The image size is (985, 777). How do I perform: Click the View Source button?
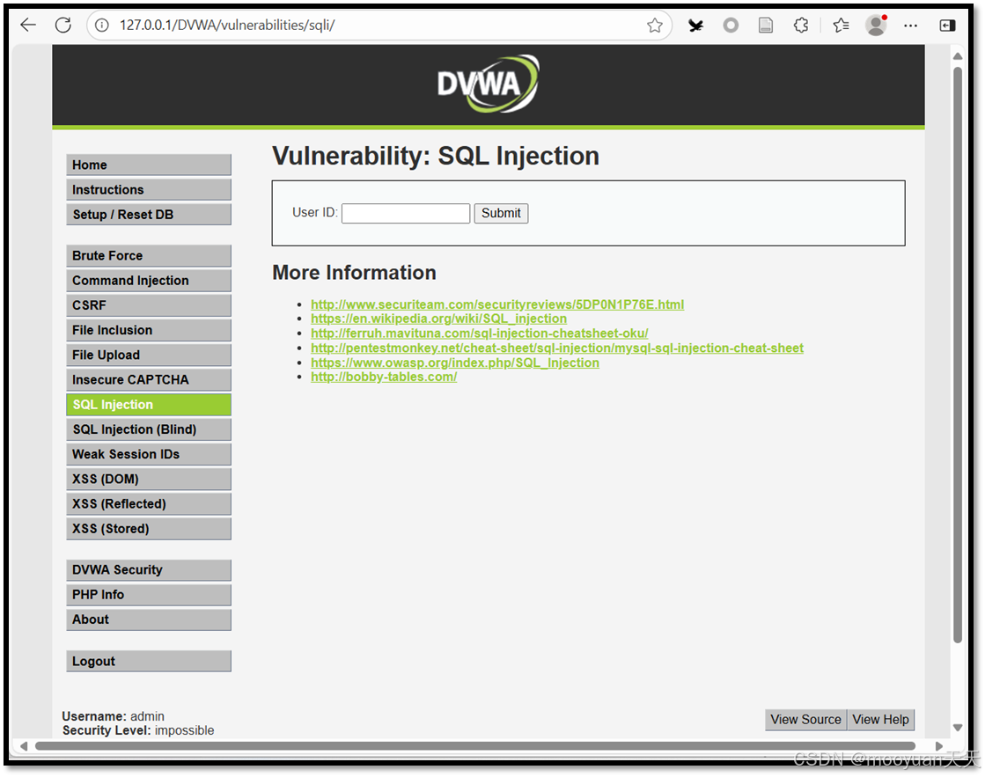805,719
